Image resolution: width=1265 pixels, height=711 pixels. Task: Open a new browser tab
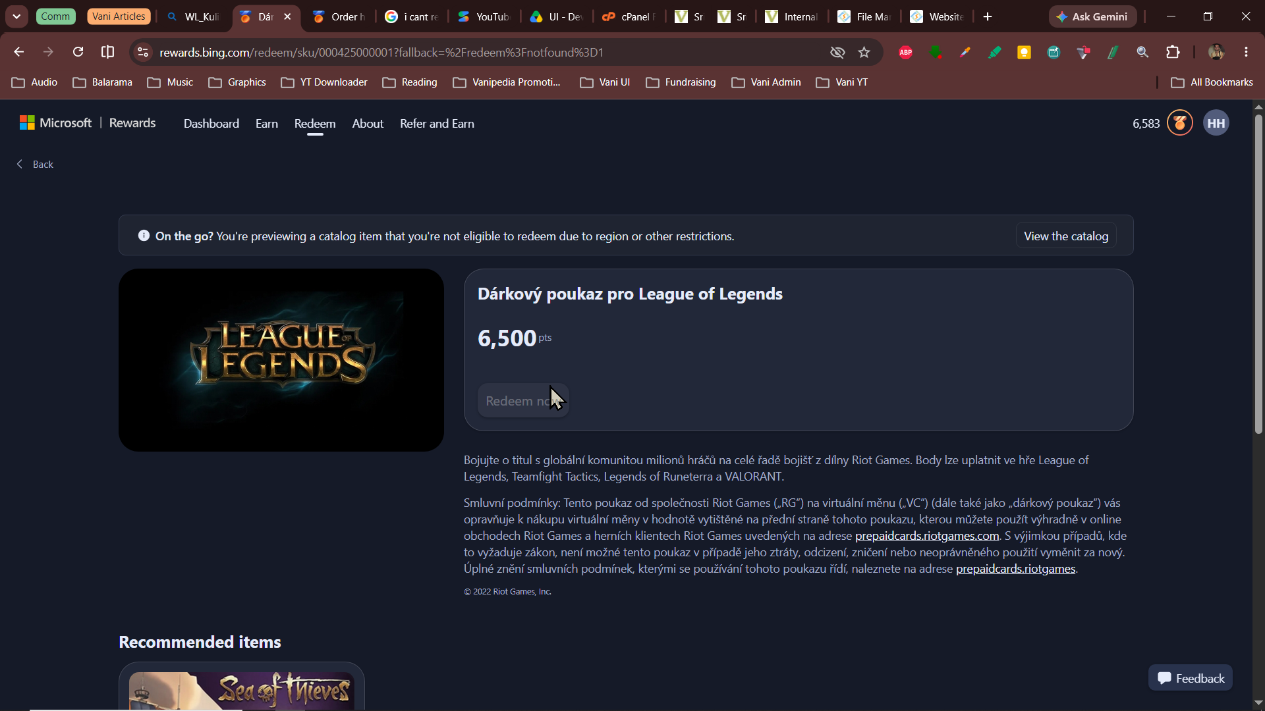pyautogui.click(x=988, y=16)
